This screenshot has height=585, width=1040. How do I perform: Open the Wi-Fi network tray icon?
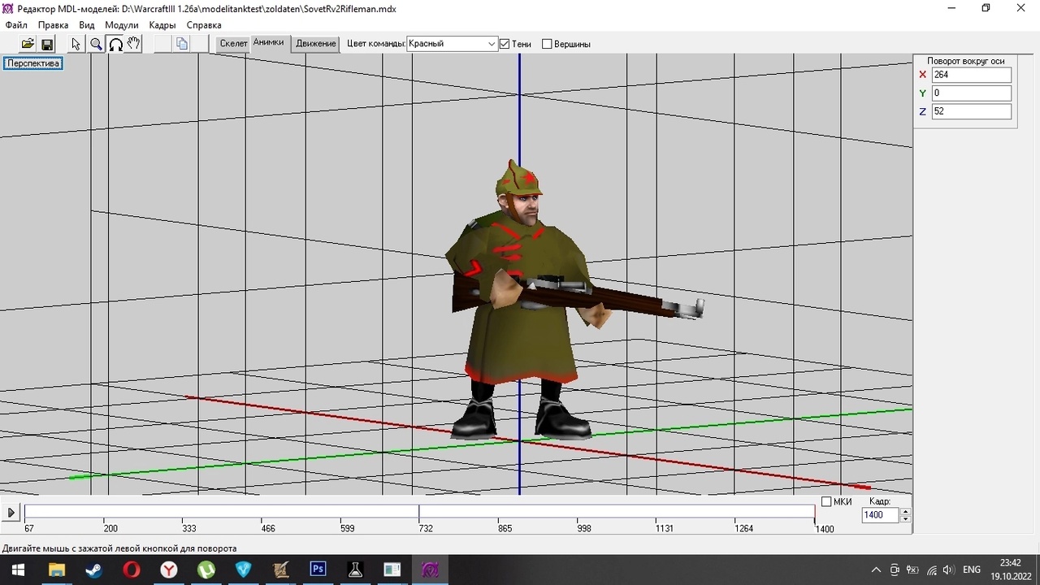pyautogui.click(x=931, y=570)
